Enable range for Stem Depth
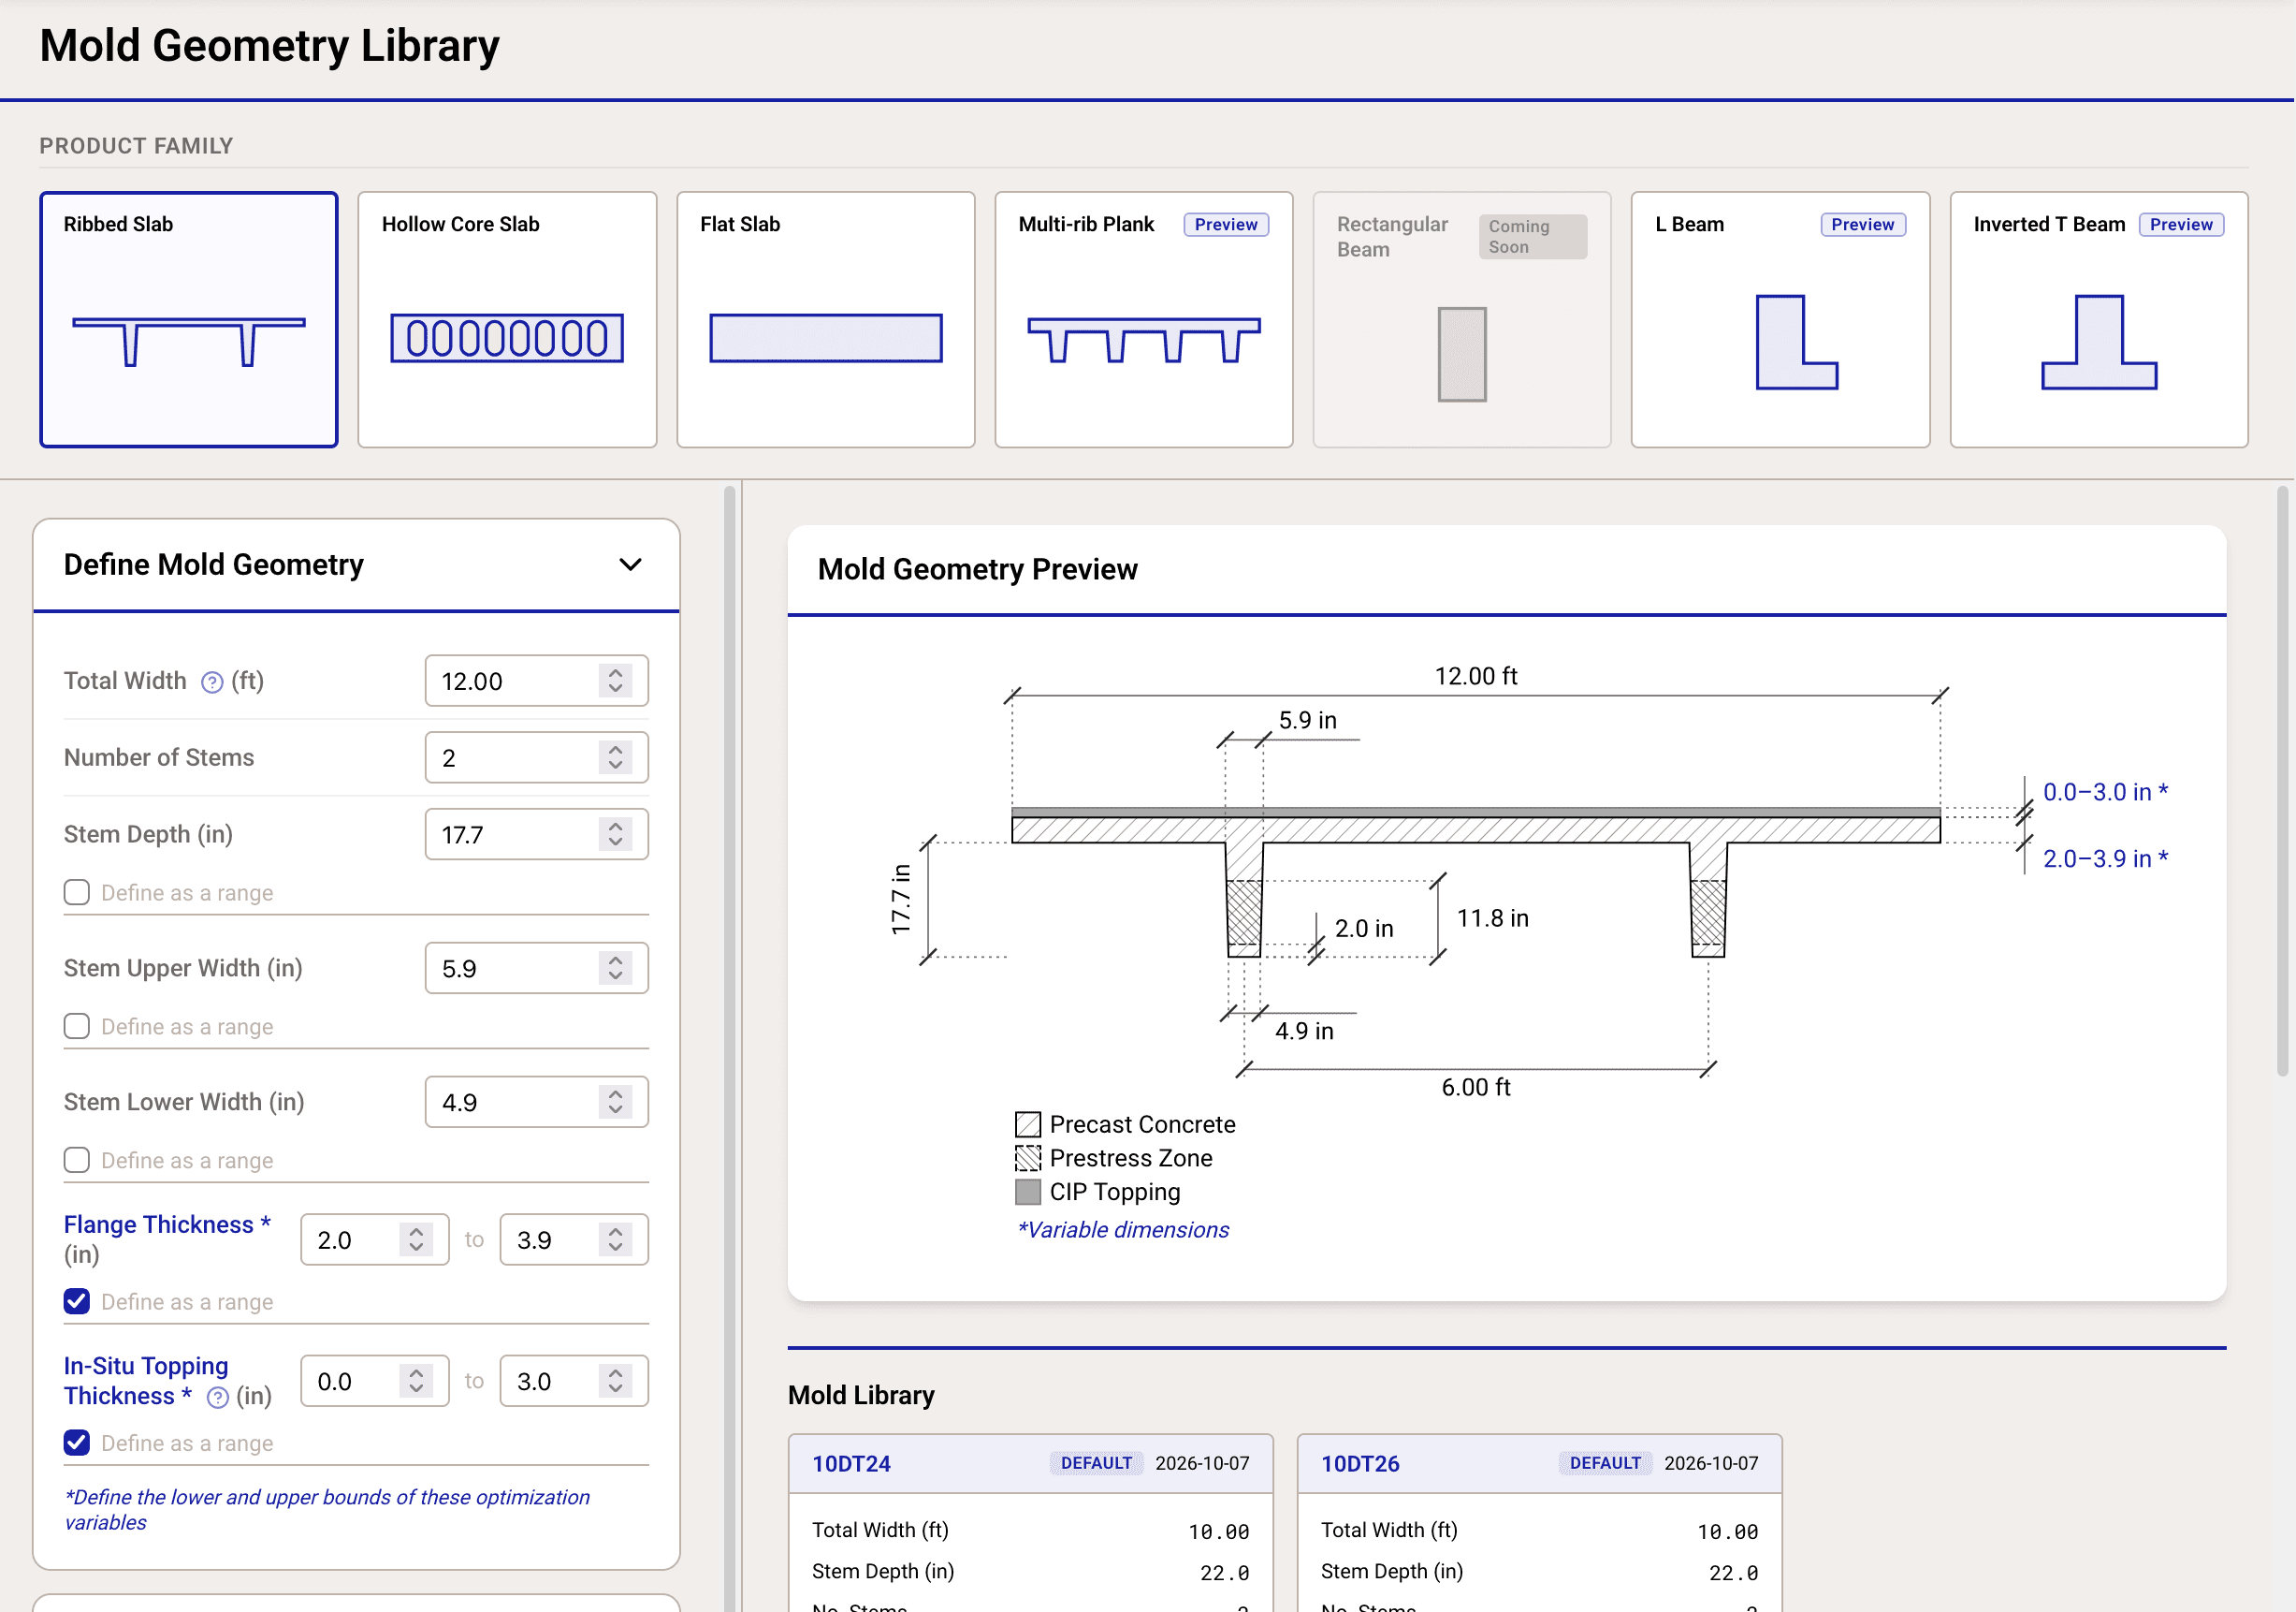2296x1612 pixels. pyautogui.click(x=77, y=892)
